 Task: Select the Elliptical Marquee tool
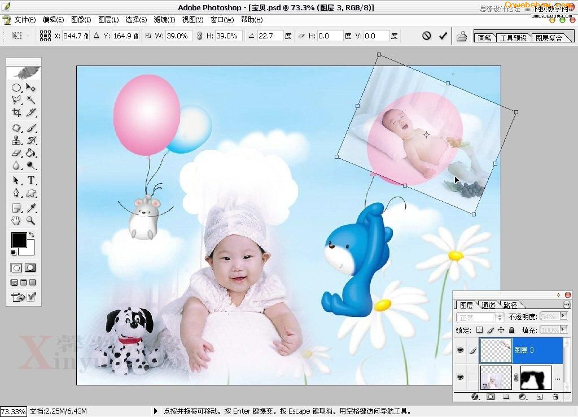[16, 88]
